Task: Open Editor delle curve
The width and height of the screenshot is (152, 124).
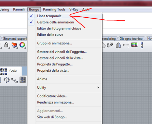Action: tap(65, 35)
